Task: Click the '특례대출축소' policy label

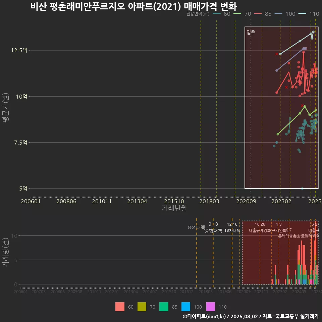Action: click(289, 236)
